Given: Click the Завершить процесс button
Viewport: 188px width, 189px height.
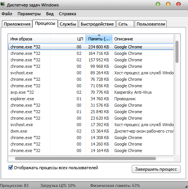Looking at the screenshot, I should tap(156, 169).
